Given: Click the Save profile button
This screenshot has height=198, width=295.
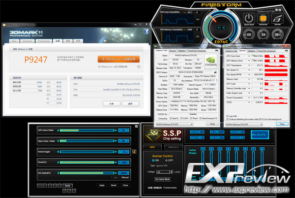Looking at the screenshot, I should pyautogui.click(x=67, y=186).
